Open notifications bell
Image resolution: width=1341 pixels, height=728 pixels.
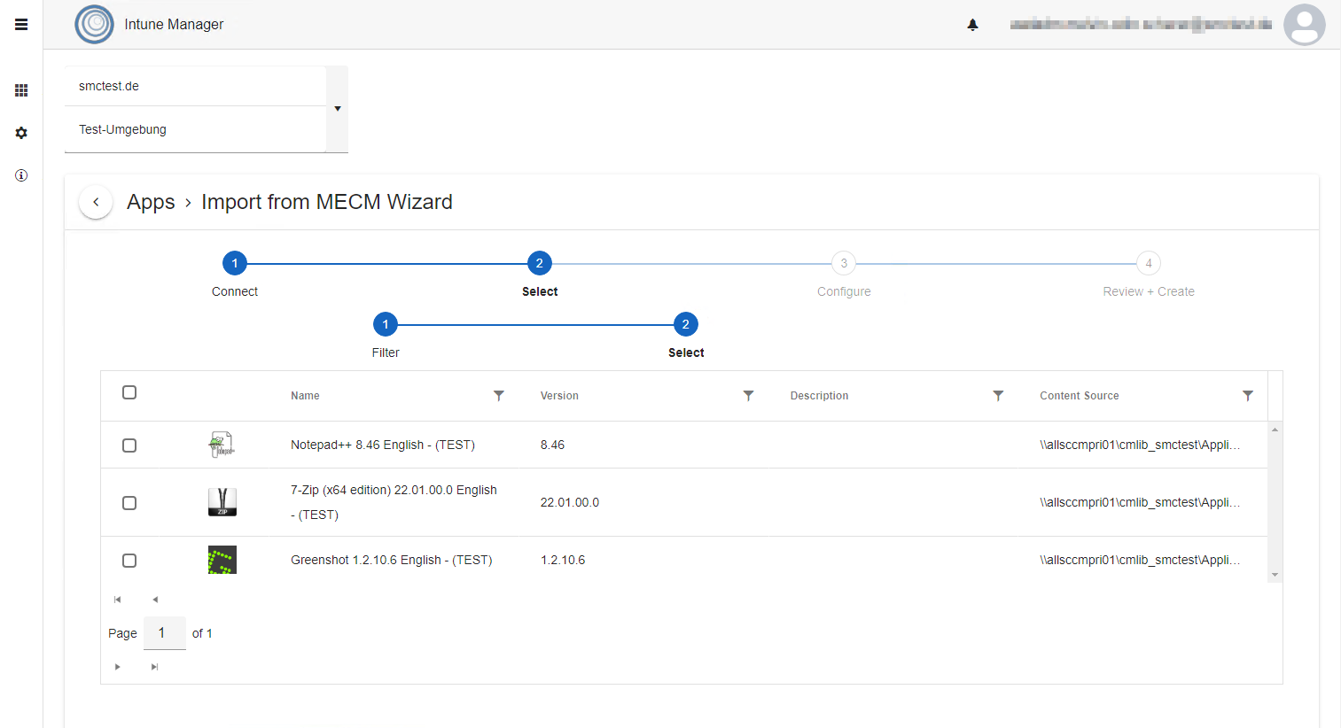972,25
